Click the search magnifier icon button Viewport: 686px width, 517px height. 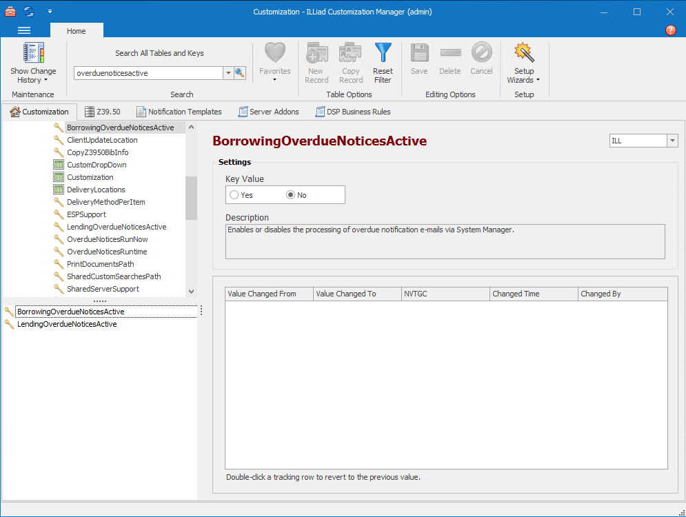pyautogui.click(x=240, y=73)
